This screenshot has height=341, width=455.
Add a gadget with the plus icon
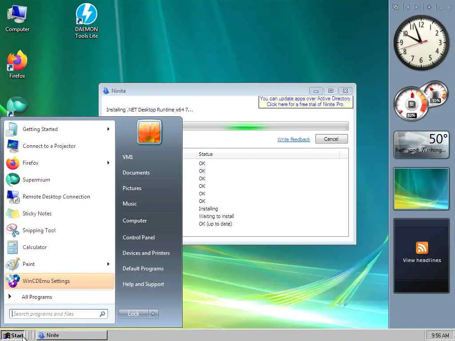click(429, 7)
